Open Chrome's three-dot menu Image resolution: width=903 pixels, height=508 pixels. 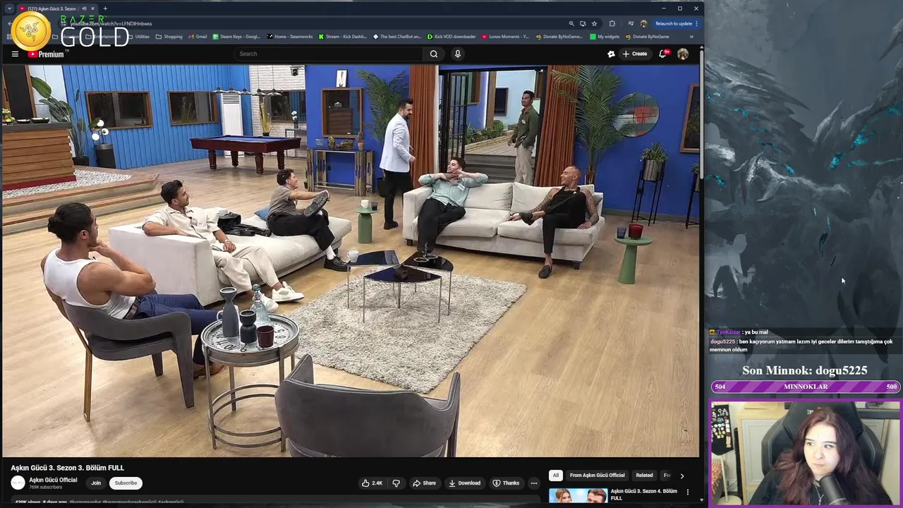tap(696, 23)
